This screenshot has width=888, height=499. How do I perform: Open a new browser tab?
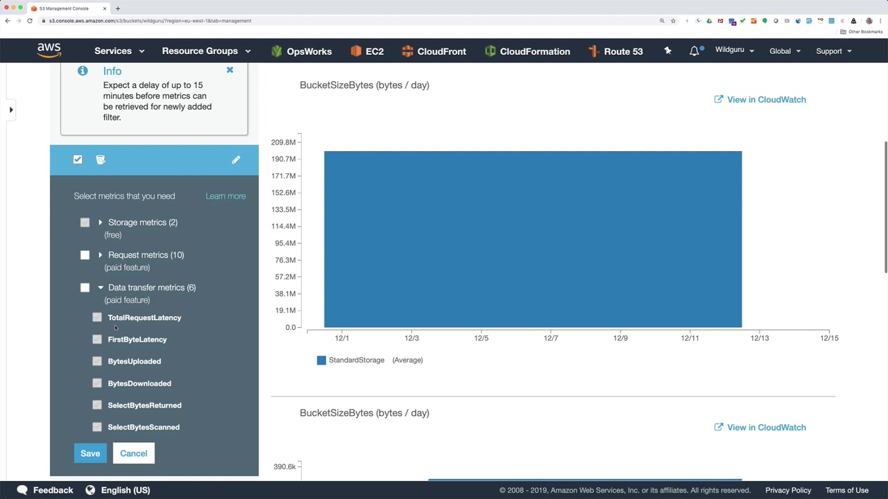[118, 8]
